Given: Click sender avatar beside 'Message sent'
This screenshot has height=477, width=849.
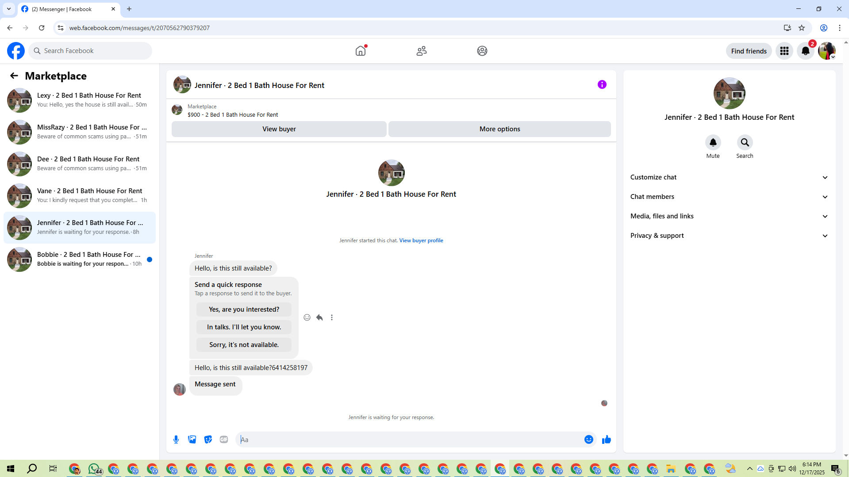Looking at the screenshot, I should coord(180,389).
